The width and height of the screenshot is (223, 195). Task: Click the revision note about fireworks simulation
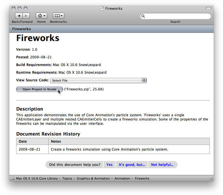[109, 149]
